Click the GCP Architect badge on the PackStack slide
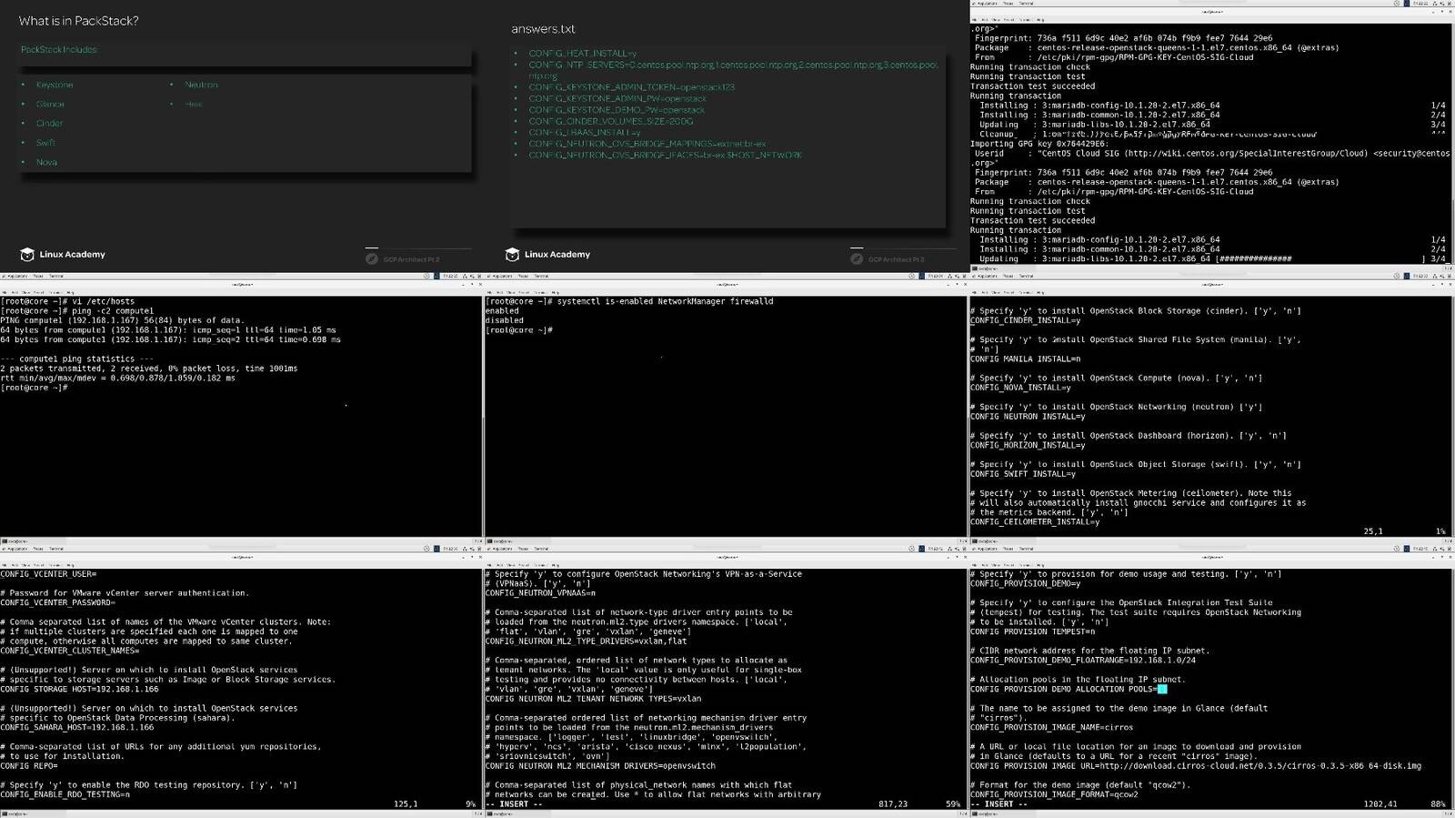 point(402,259)
